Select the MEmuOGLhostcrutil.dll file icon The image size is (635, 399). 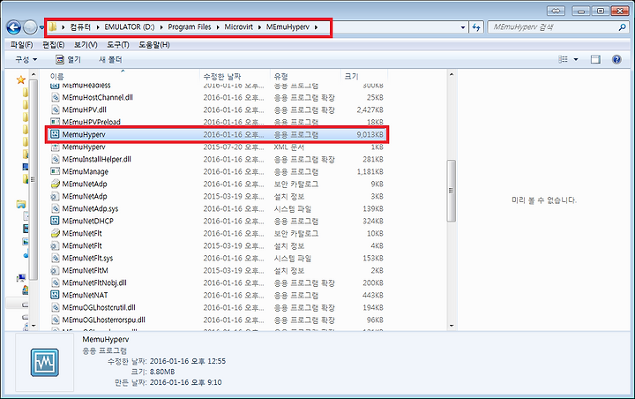(55, 308)
